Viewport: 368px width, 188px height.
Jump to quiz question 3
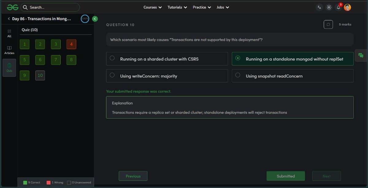[56, 44]
